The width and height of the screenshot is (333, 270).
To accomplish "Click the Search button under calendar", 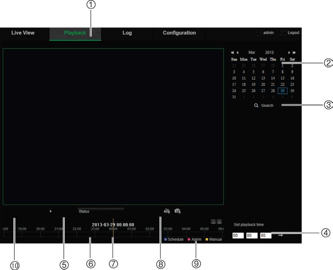I will [264, 105].
